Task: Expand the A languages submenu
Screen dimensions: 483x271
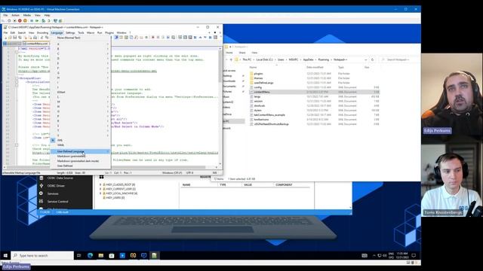Action: [80, 44]
